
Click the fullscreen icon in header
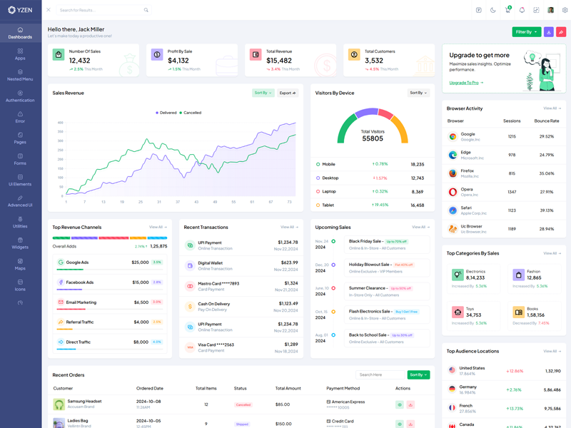tap(536, 10)
